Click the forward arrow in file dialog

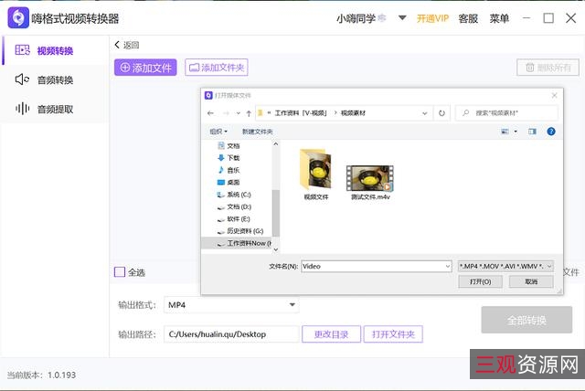(226, 113)
